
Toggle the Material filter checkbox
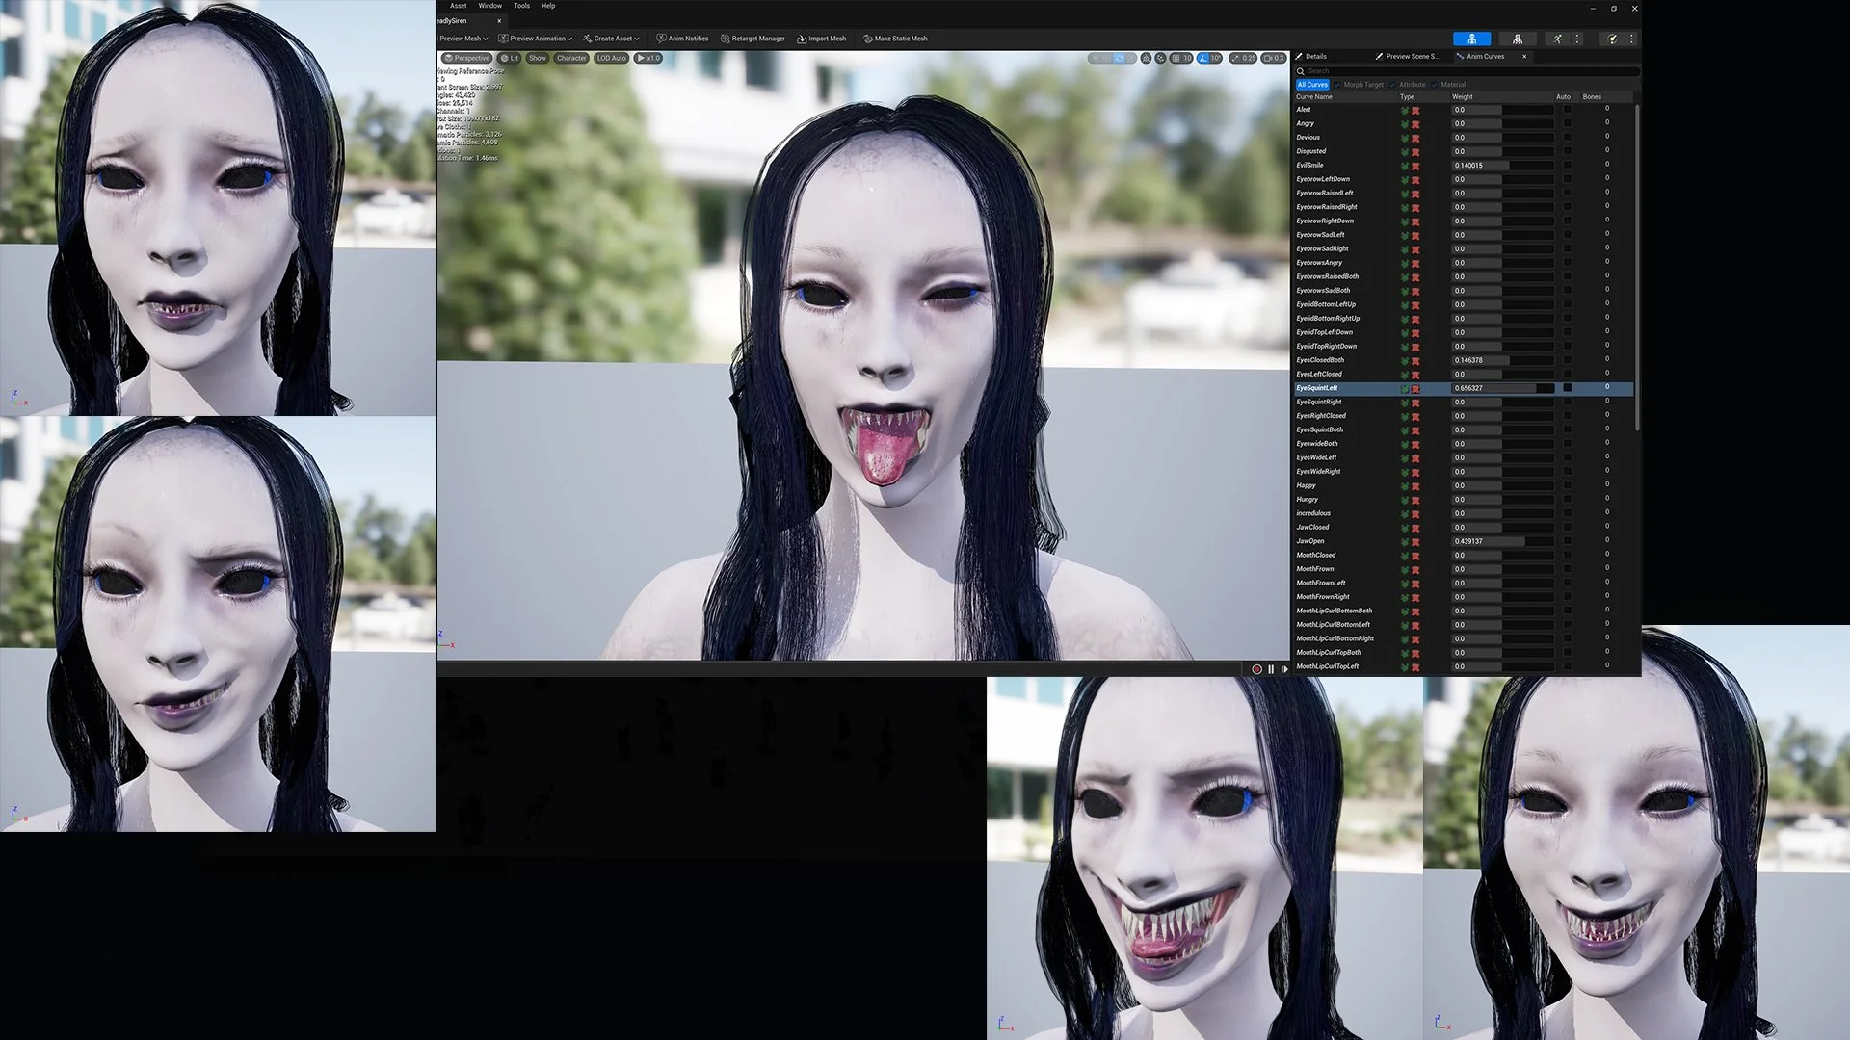coord(1435,85)
